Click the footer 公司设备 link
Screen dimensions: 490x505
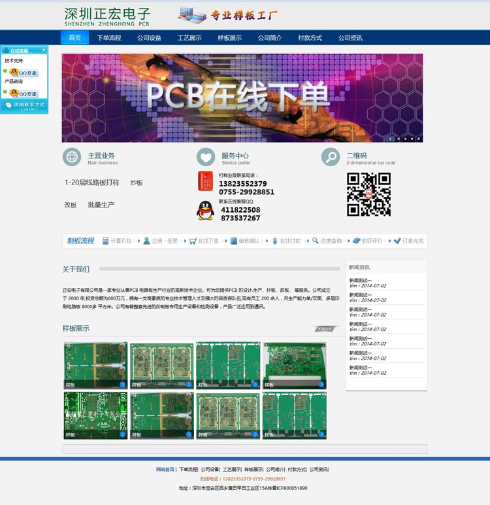click(x=210, y=469)
